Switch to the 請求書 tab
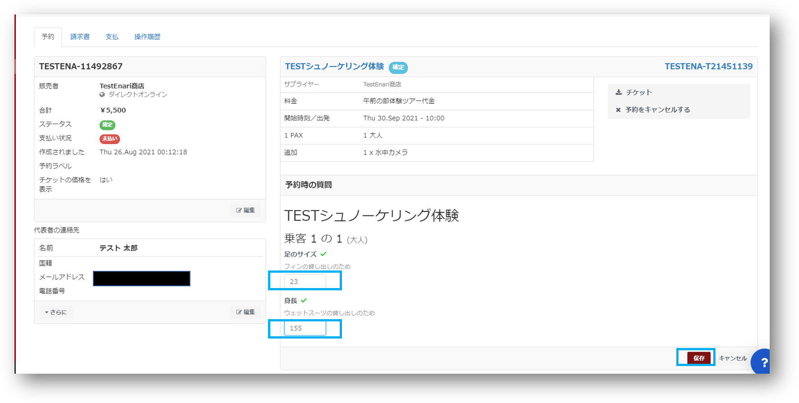Viewport: 799px width, 403px height. (80, 37)
